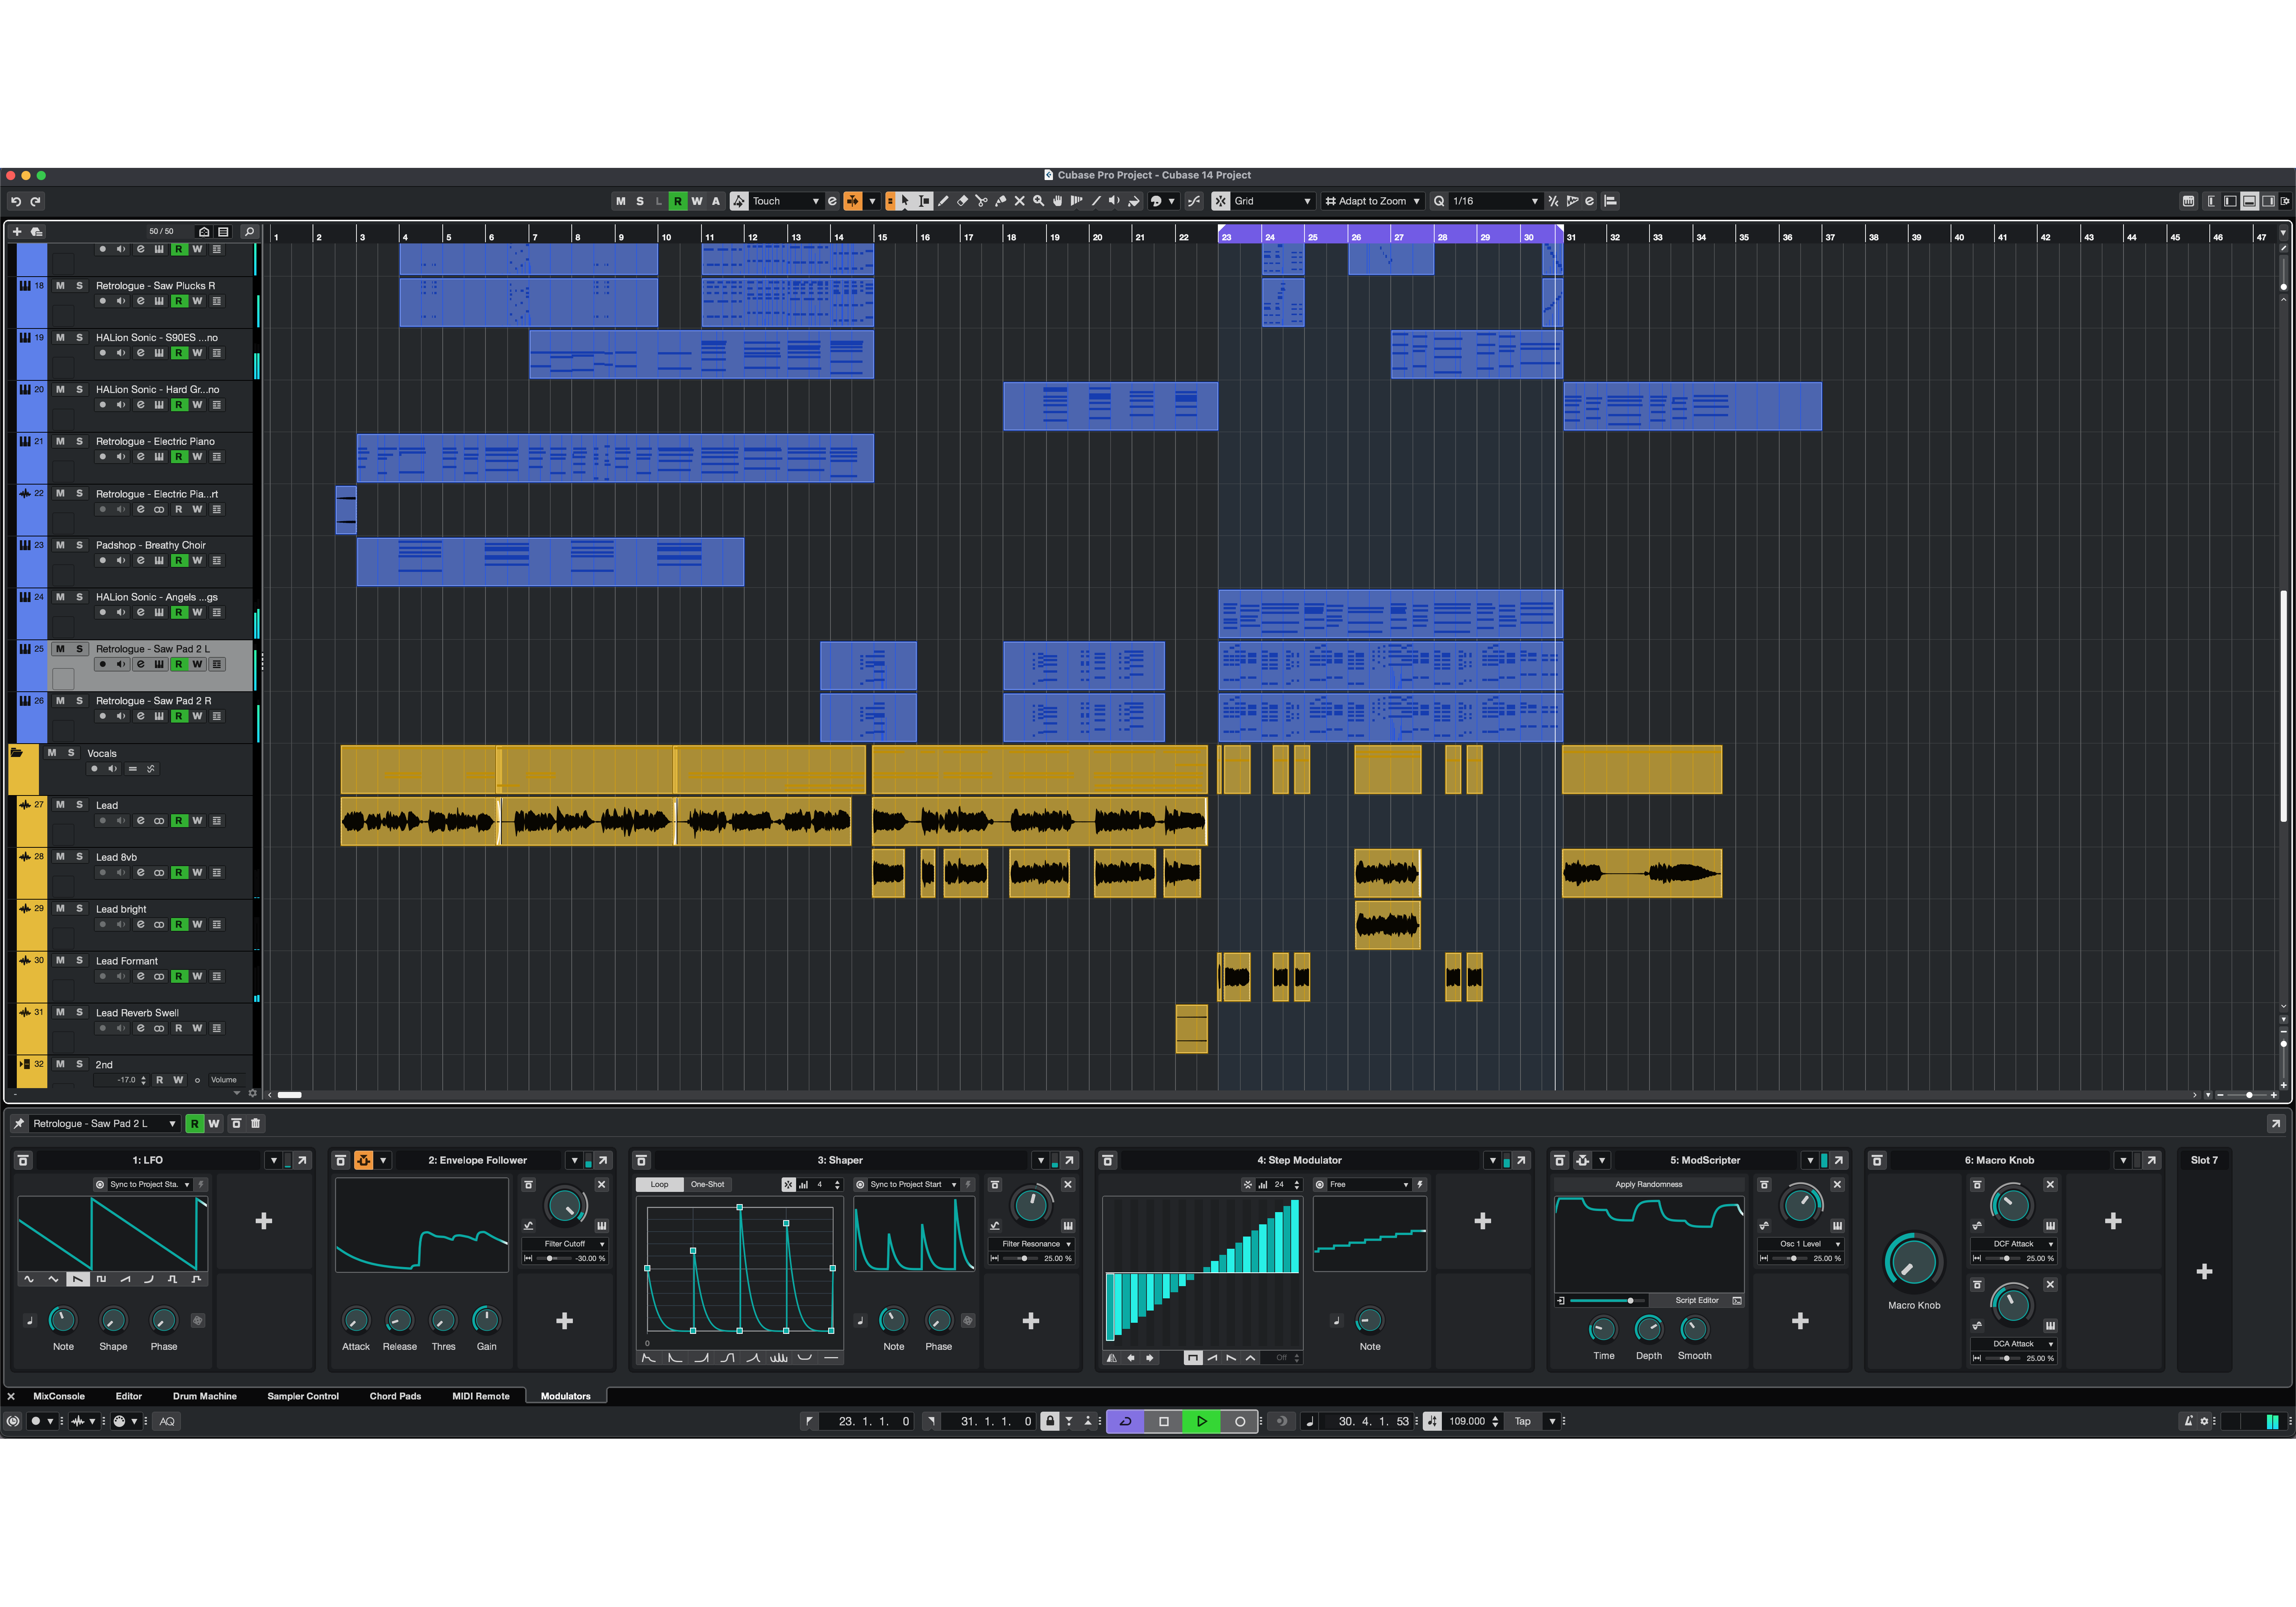This screenshot has height=1607, width=2296.
Task: Open the Chord Pads tab
Action: [x=395, y=1396]
